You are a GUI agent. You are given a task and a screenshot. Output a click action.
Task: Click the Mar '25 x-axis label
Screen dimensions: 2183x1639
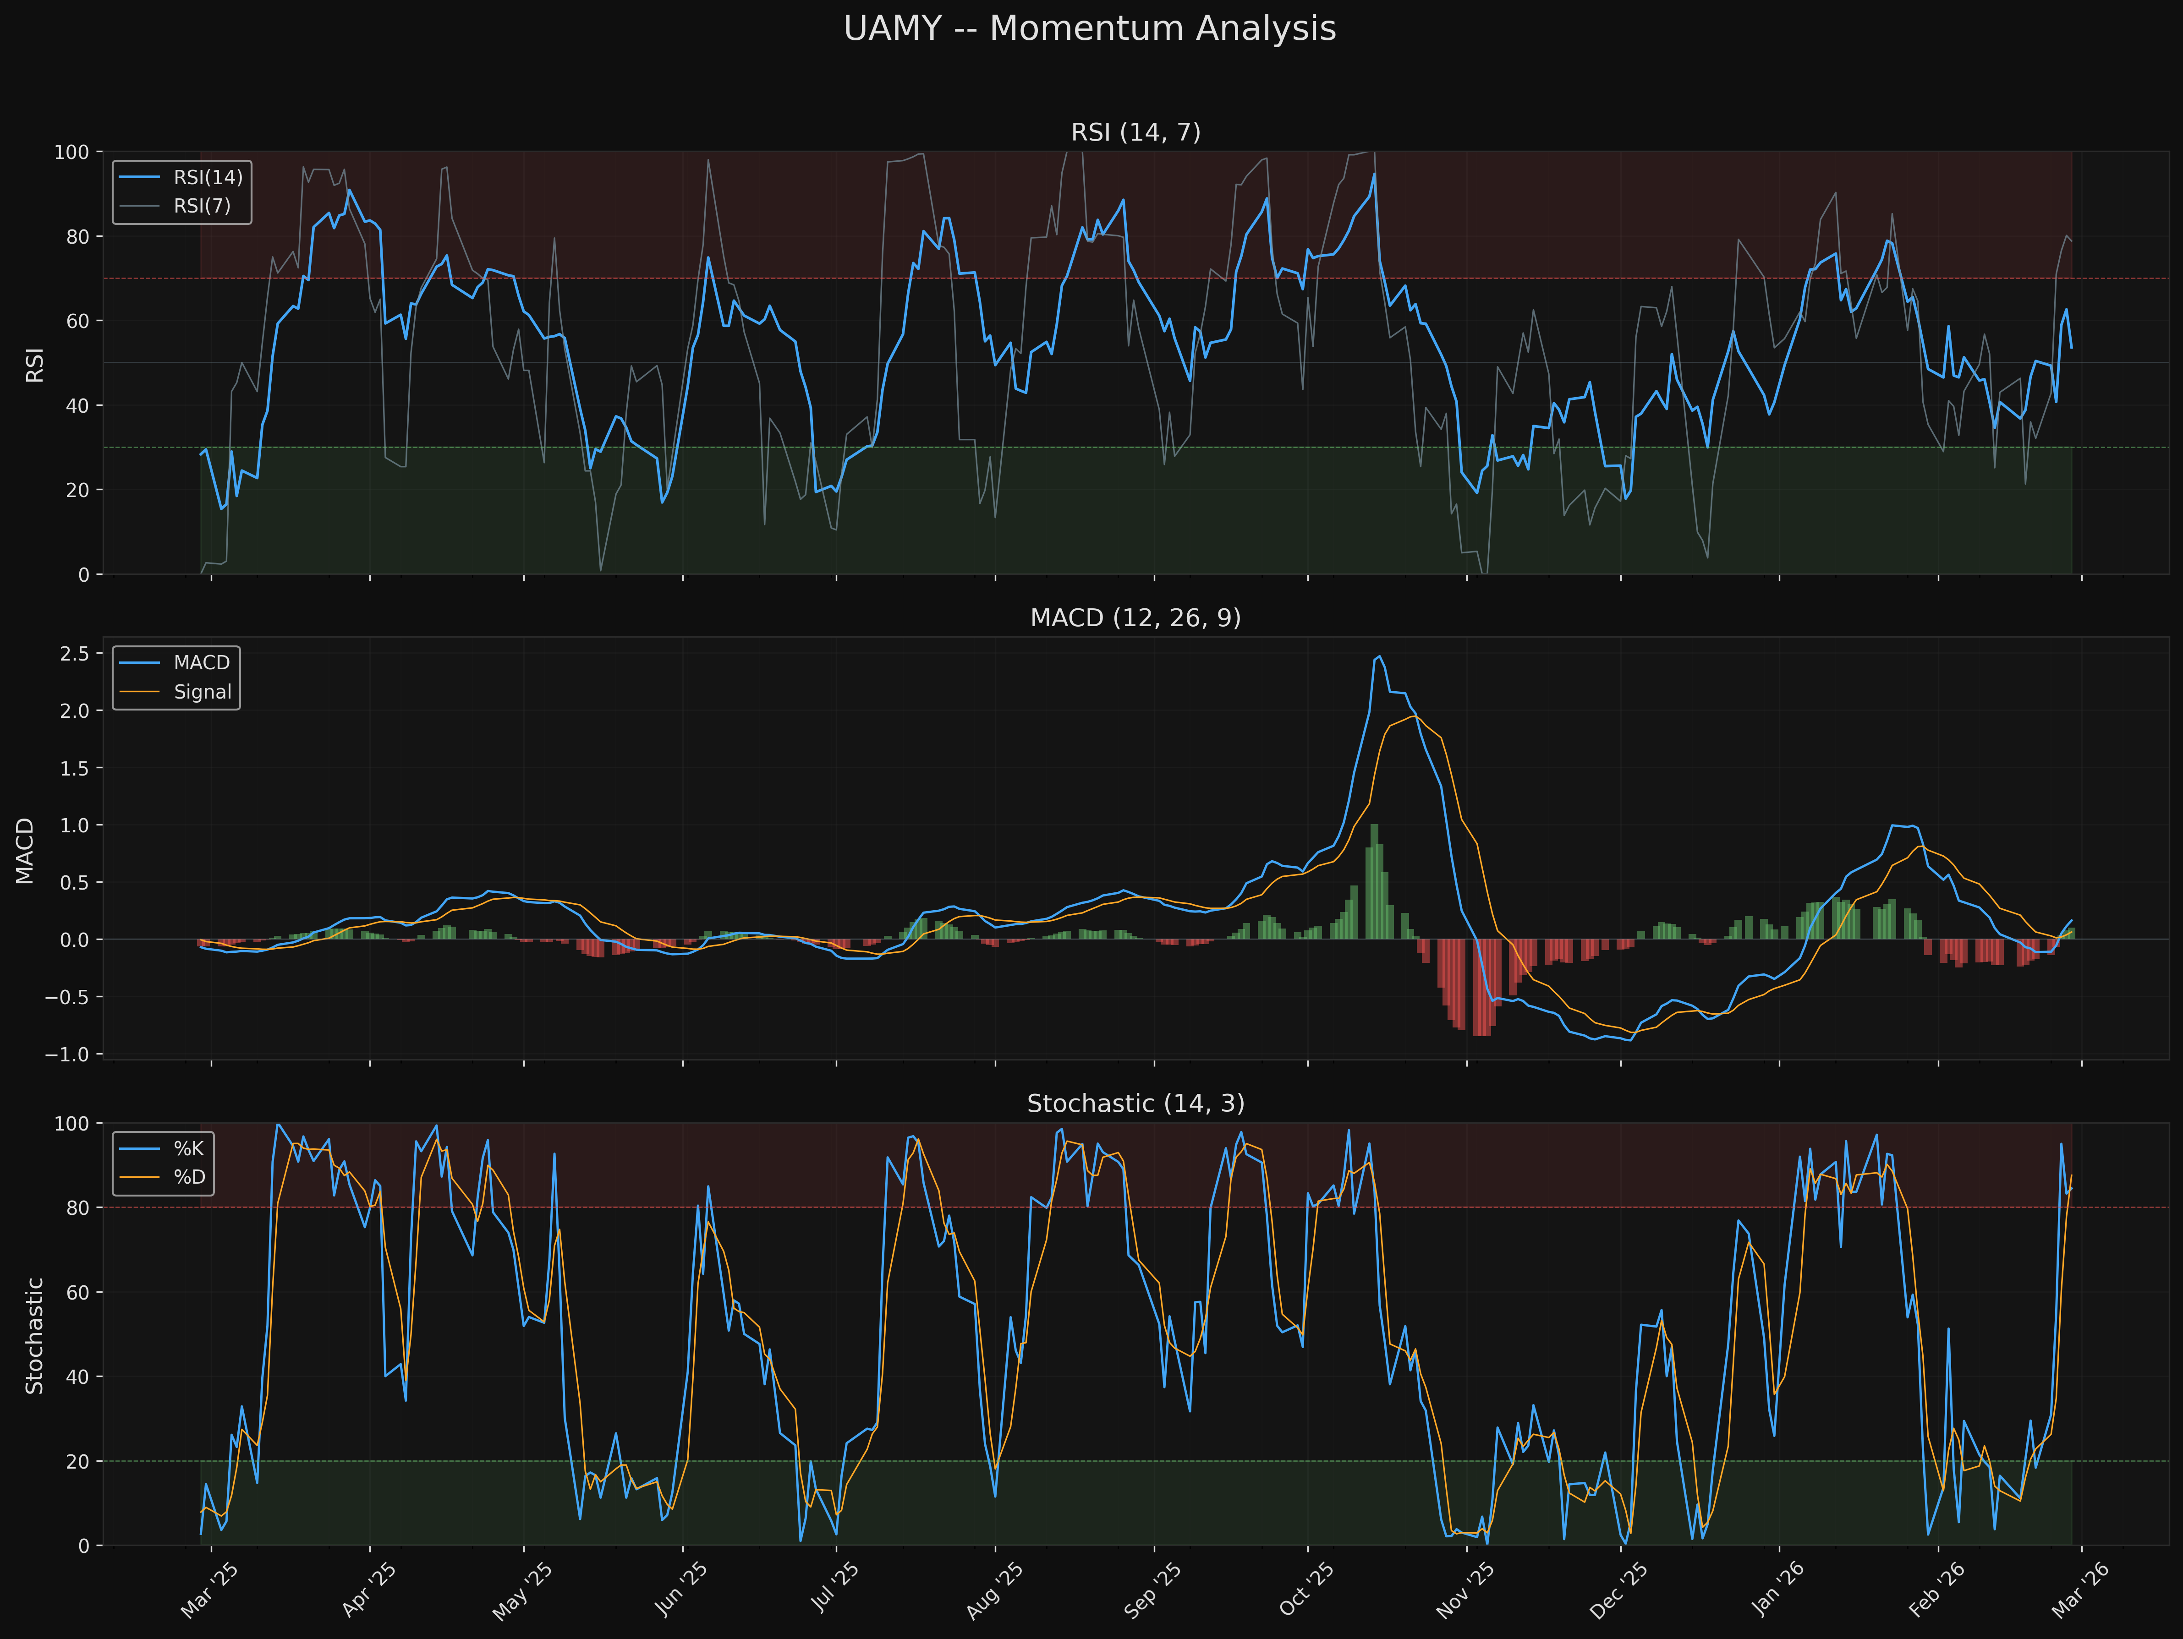[209, 1590]
